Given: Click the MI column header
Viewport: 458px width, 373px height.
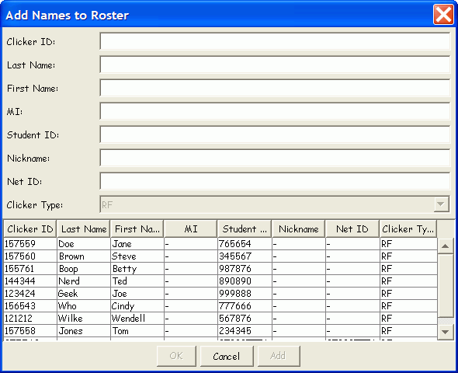Looking at the screenshot, I should point(191,229).
